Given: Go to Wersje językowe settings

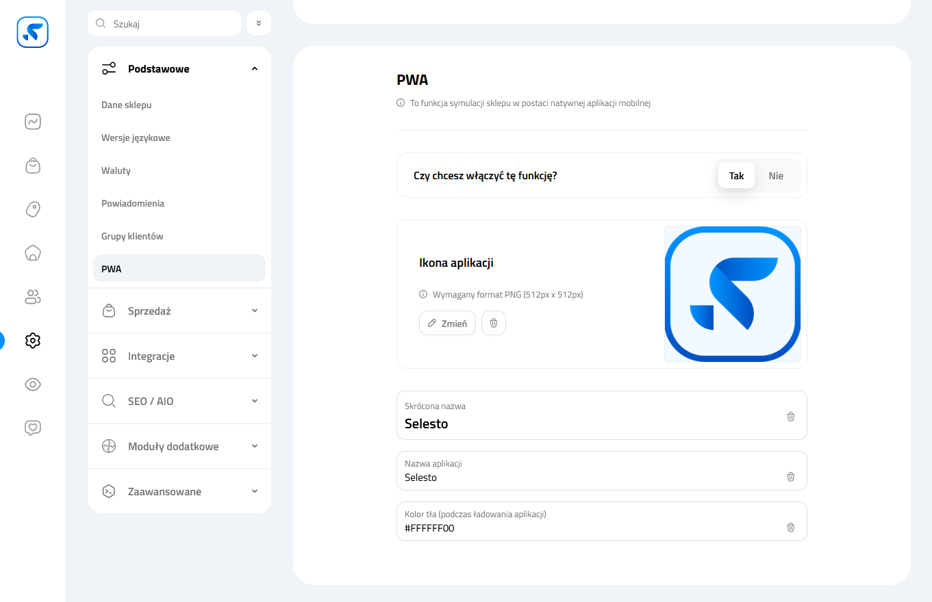Looking at the screenshot, I should 136,138.
